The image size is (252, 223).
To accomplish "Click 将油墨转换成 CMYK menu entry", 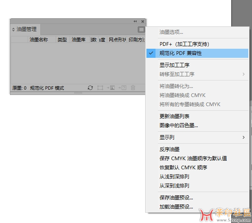I will (x=198, y=95).
